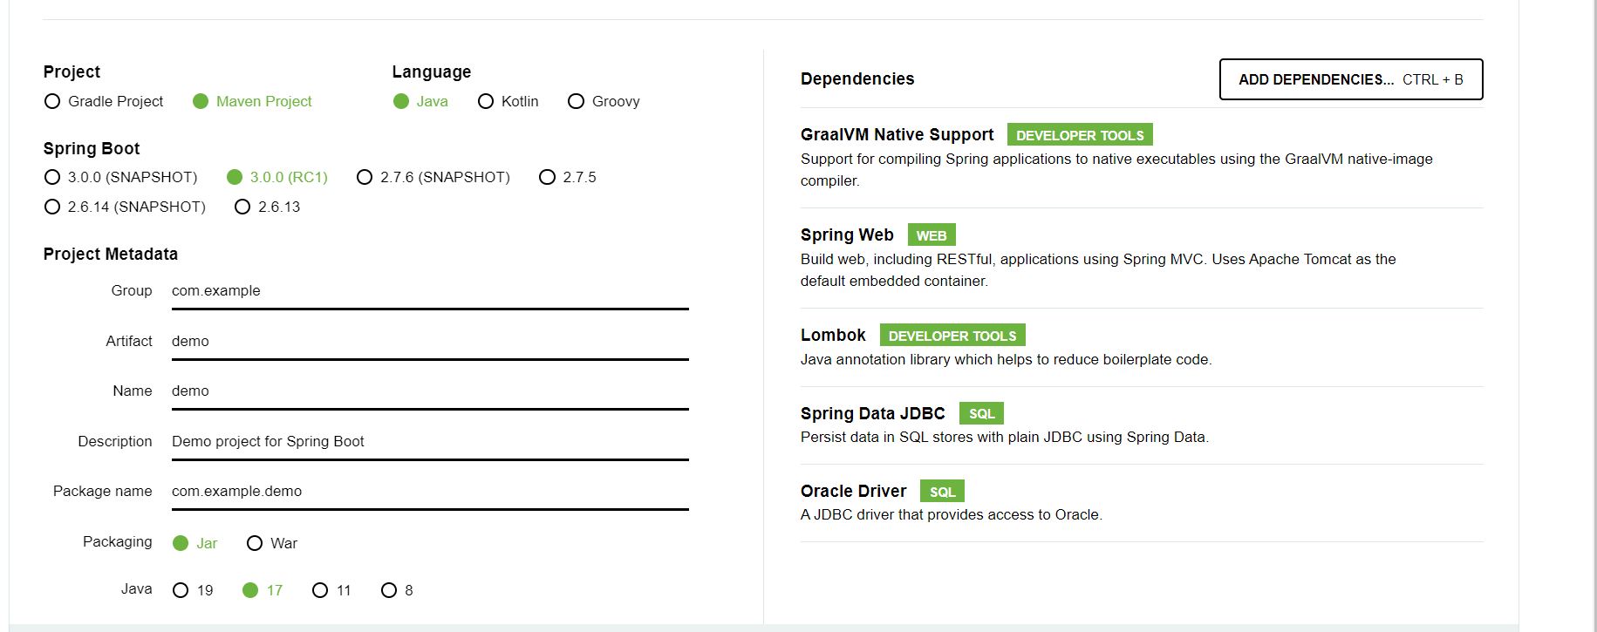Click the Lombok dependency title
Image resolution: width=1597 pixels, height=632 pixels.
point(833,335)
